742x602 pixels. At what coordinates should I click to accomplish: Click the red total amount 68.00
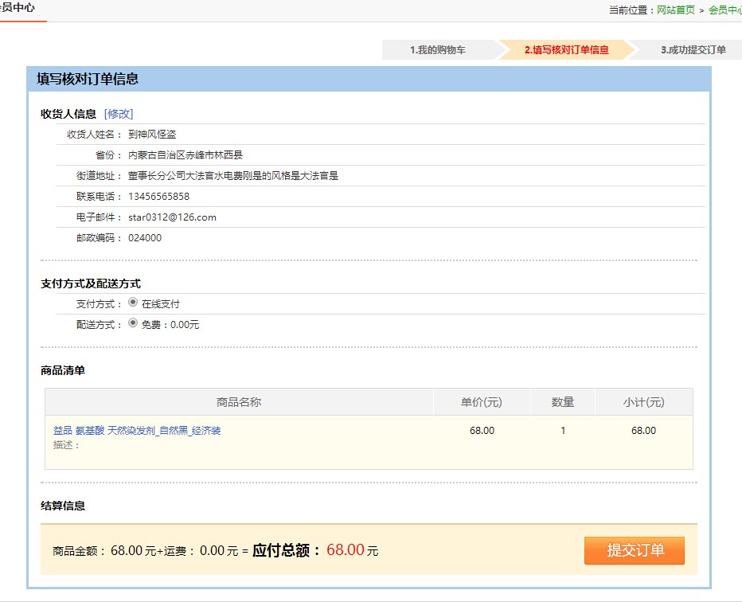pyautogui.click(x=346, y=550)
